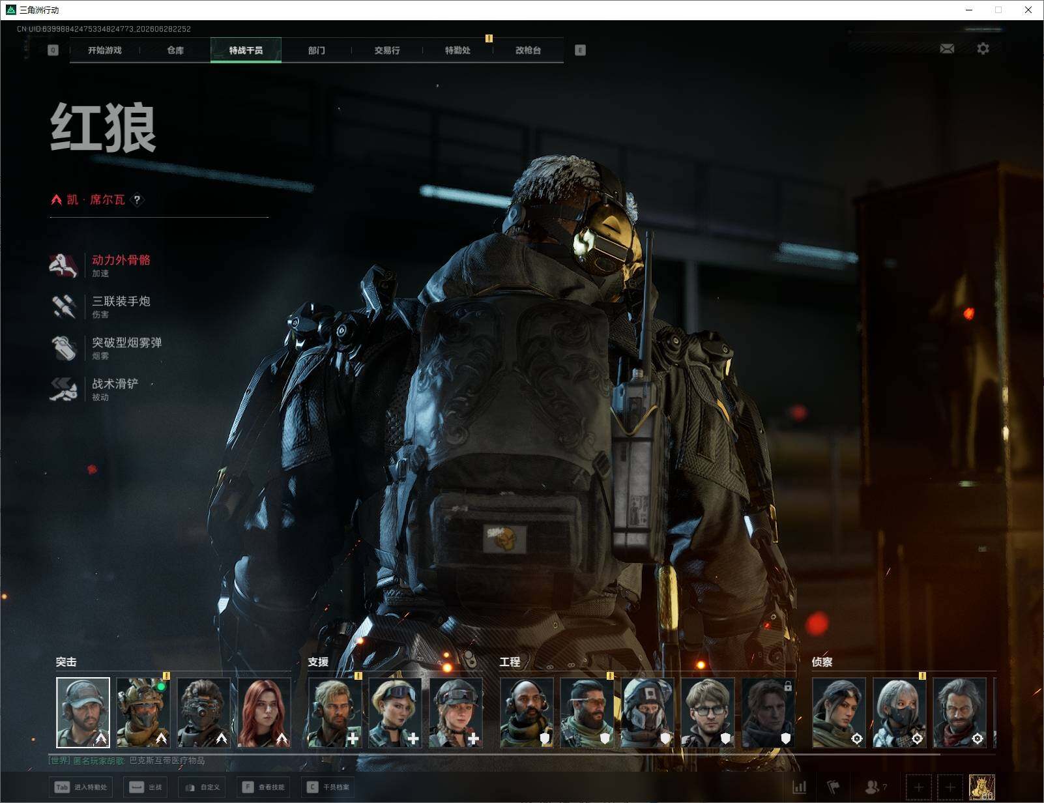The width and height of the screenshot is (1044, 803).
Task: Open the mail inbox envelope icon
Action: point(947,48)
